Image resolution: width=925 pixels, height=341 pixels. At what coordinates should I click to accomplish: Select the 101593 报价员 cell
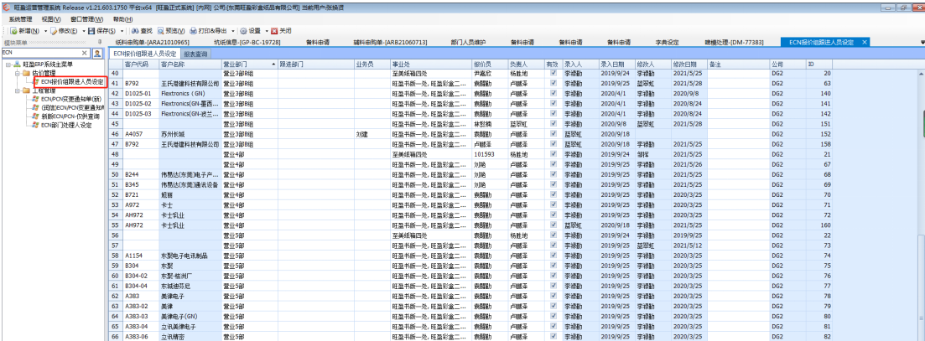[x=490, y=154]
